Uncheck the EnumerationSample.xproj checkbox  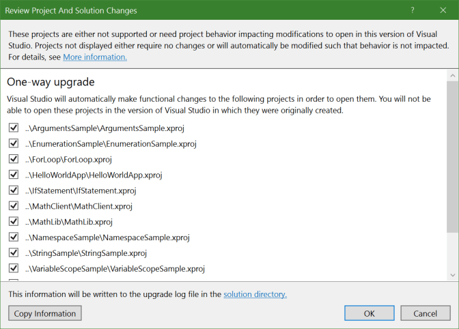coord(14,143)
